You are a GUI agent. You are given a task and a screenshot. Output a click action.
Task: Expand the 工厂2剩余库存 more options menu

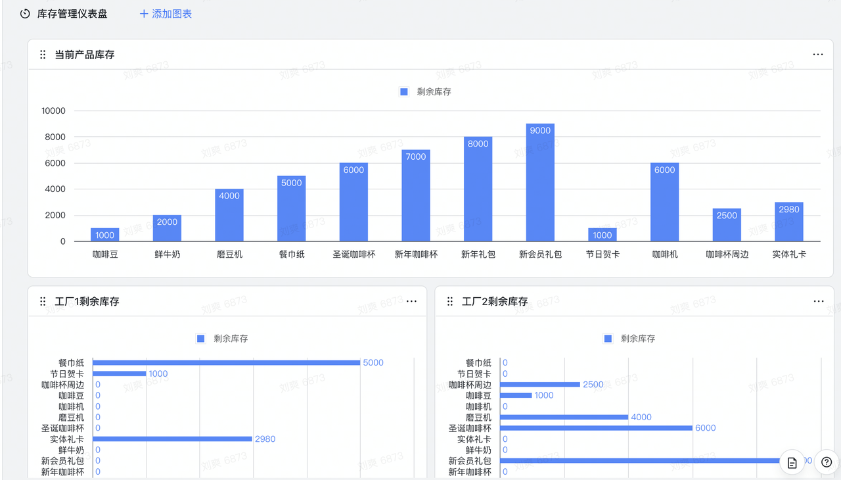click(818, 301)
